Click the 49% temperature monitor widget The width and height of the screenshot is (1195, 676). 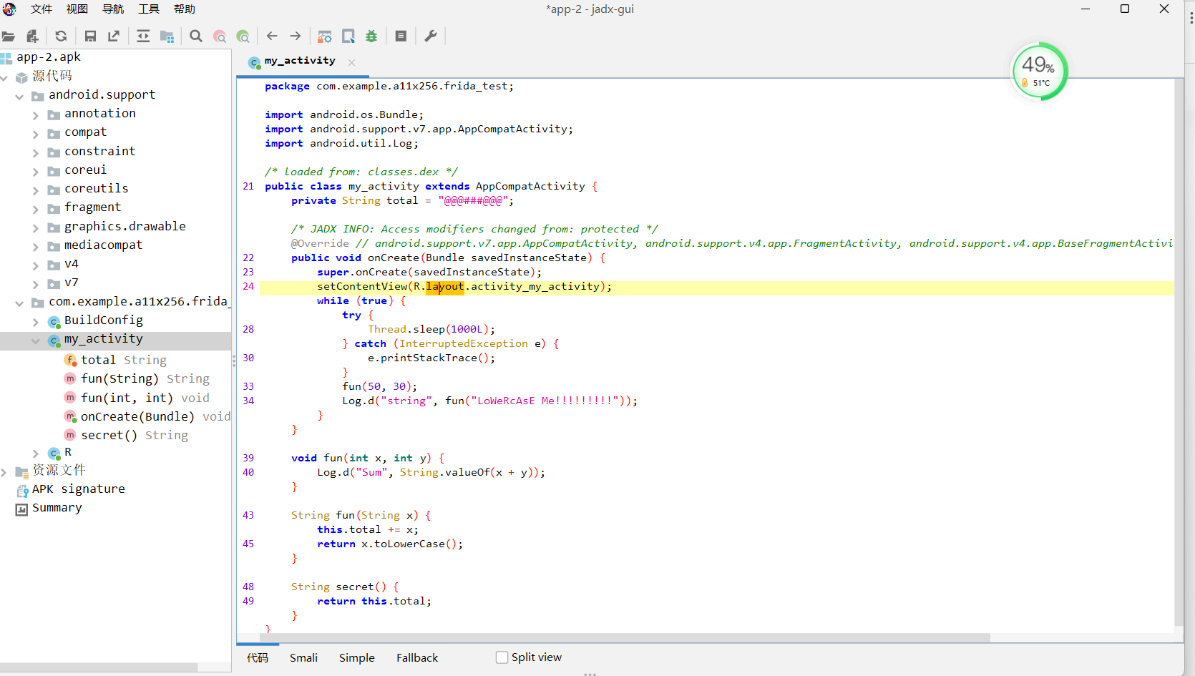tap(1039, 72)
